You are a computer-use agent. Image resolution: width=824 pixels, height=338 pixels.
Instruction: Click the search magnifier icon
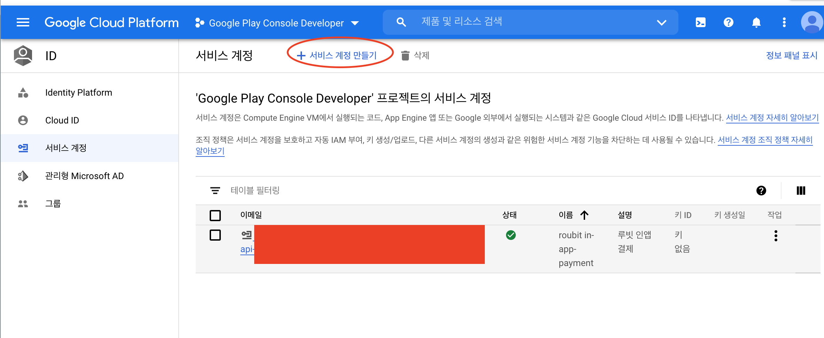(401, 22)
